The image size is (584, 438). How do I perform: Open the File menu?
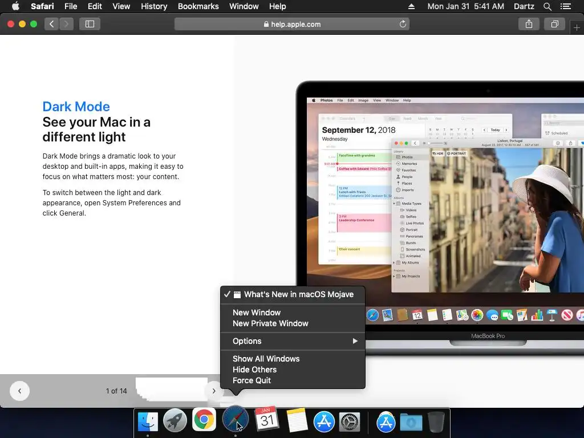pyautogui.click(x=70, y=6)
